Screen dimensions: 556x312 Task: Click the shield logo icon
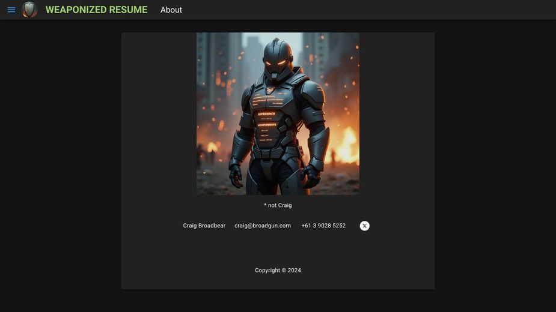tap(29, 10)
